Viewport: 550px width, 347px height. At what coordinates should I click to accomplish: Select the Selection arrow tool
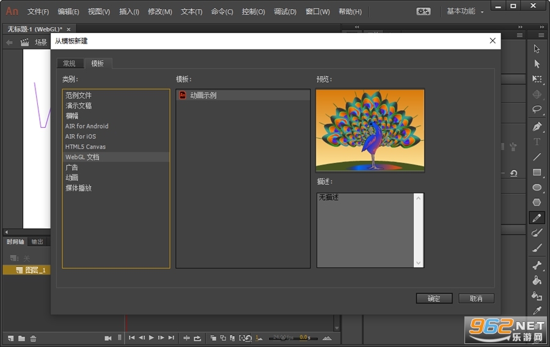coord(537,49)
